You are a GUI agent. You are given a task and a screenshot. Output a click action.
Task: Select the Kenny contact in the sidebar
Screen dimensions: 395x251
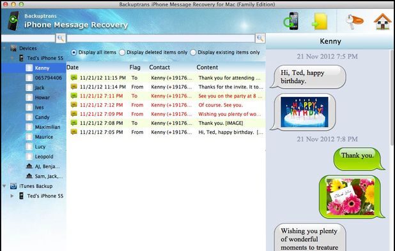(x=34, y=68)
